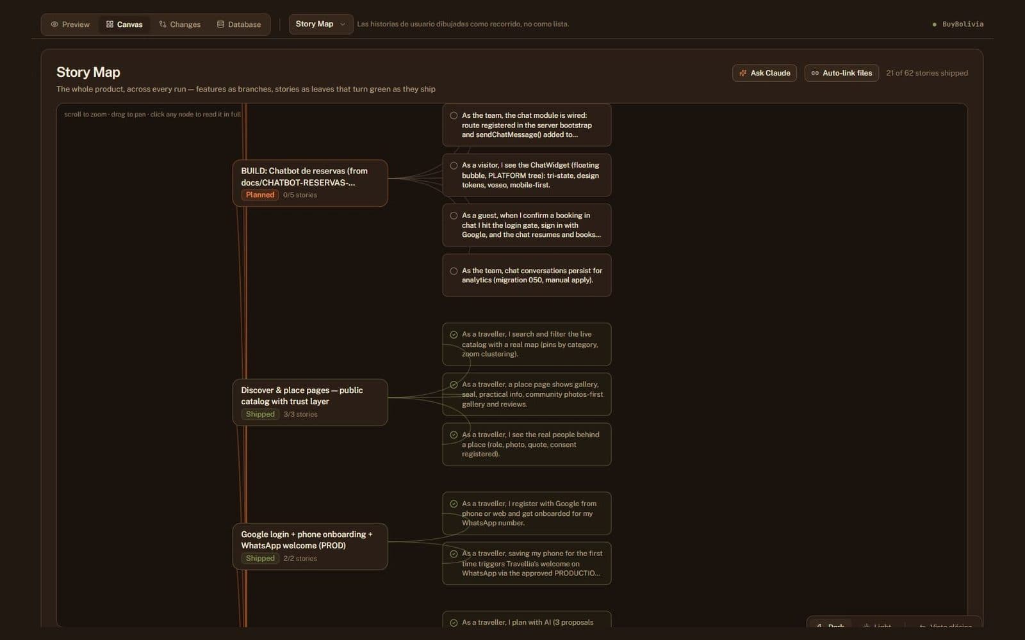Click shipped check on 'register with Google' story

coord(454,504)
